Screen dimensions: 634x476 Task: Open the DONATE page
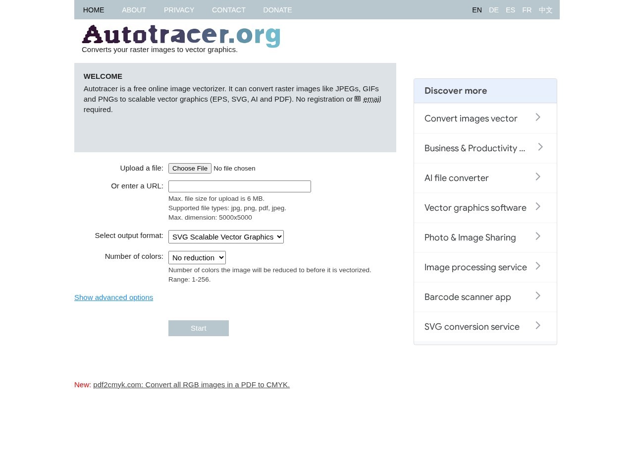277,10
